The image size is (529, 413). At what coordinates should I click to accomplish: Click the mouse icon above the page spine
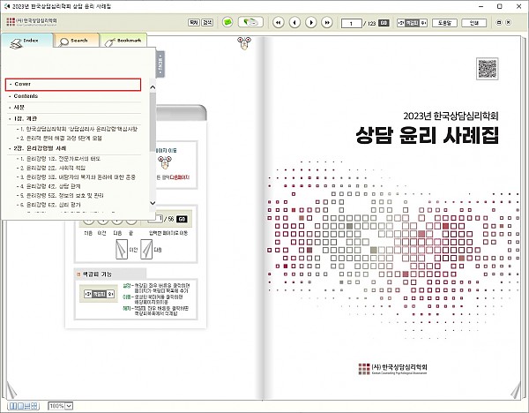[244, 43]
